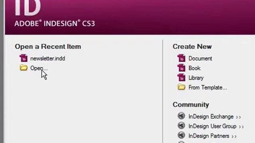This screenshot has height=143, width=255.
Task: Click the InDesign icon next to Document
Action: tap(181, 58)
